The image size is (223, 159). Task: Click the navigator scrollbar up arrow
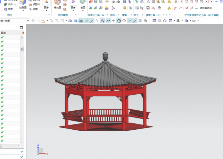tap(22, 37)
